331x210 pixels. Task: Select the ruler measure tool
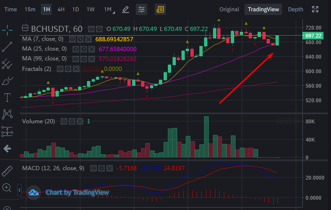point(7,171)
